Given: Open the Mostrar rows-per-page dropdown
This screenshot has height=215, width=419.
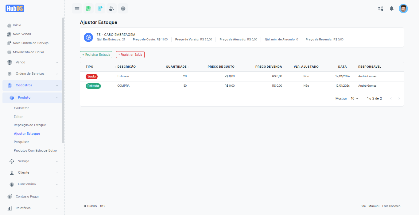Looking at the screenshot, I should [355, 99].
